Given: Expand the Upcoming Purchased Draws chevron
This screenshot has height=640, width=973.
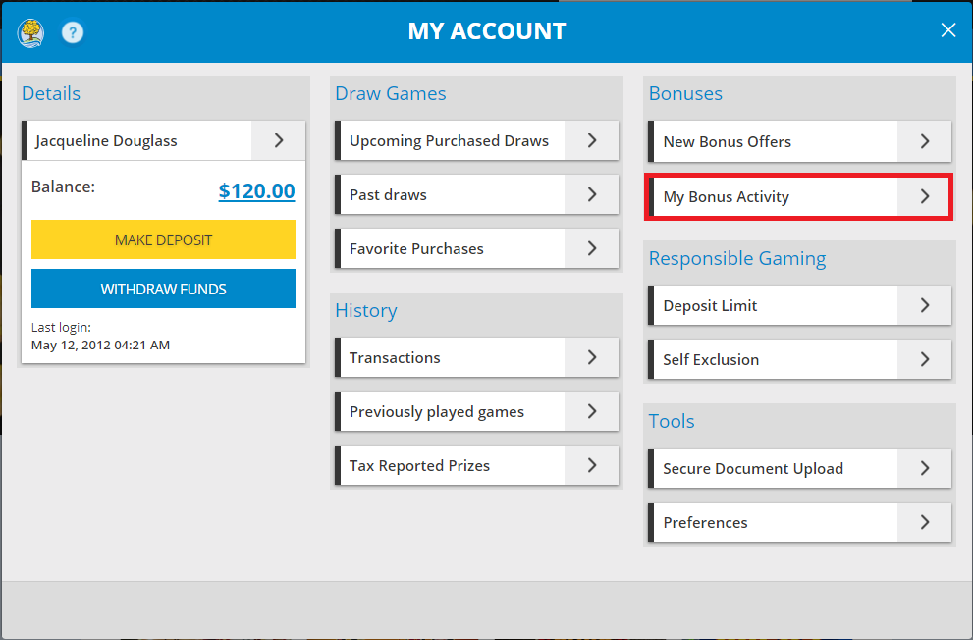Looking at the screenshot, I should click(591, 140).
